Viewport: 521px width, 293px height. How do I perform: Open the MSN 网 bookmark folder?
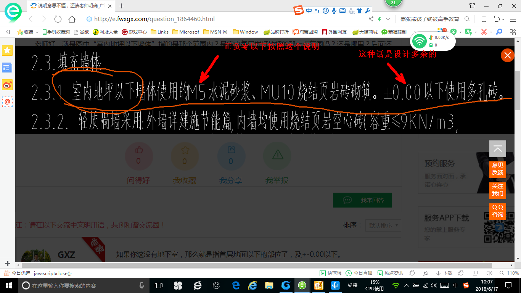[216, 32]
